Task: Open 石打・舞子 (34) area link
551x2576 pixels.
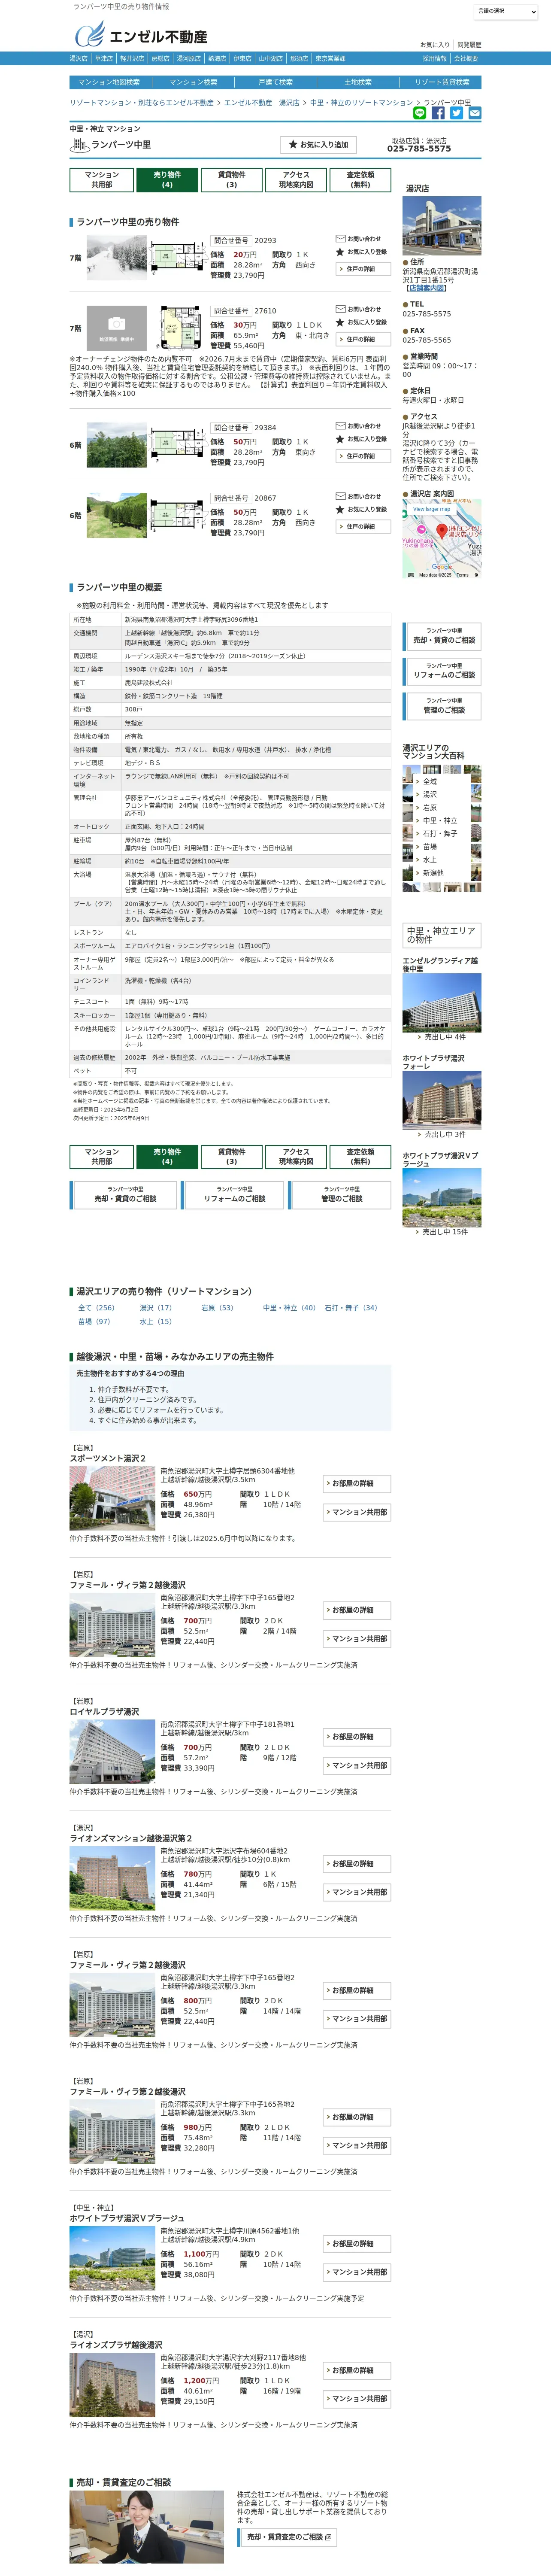Action: (x=351, y=1308)
